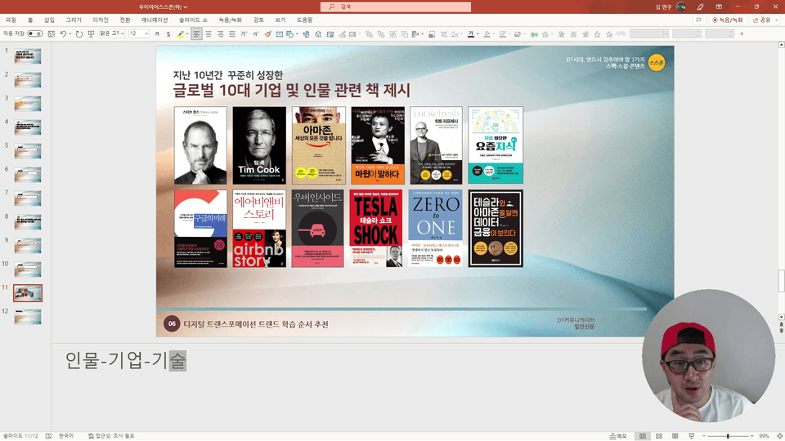Justify the text alignment
The image size is (785, 441).
232,34
